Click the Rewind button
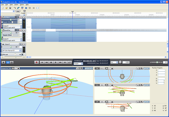 click(46, 62)
